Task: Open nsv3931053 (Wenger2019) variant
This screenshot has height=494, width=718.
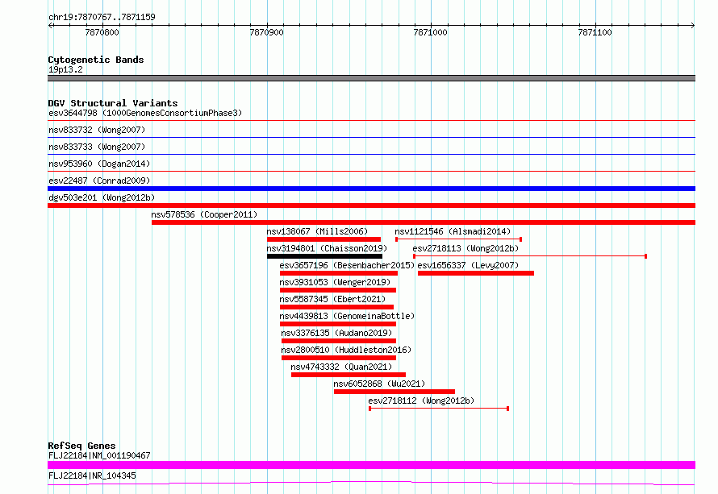Action: (x=335, y=282)
